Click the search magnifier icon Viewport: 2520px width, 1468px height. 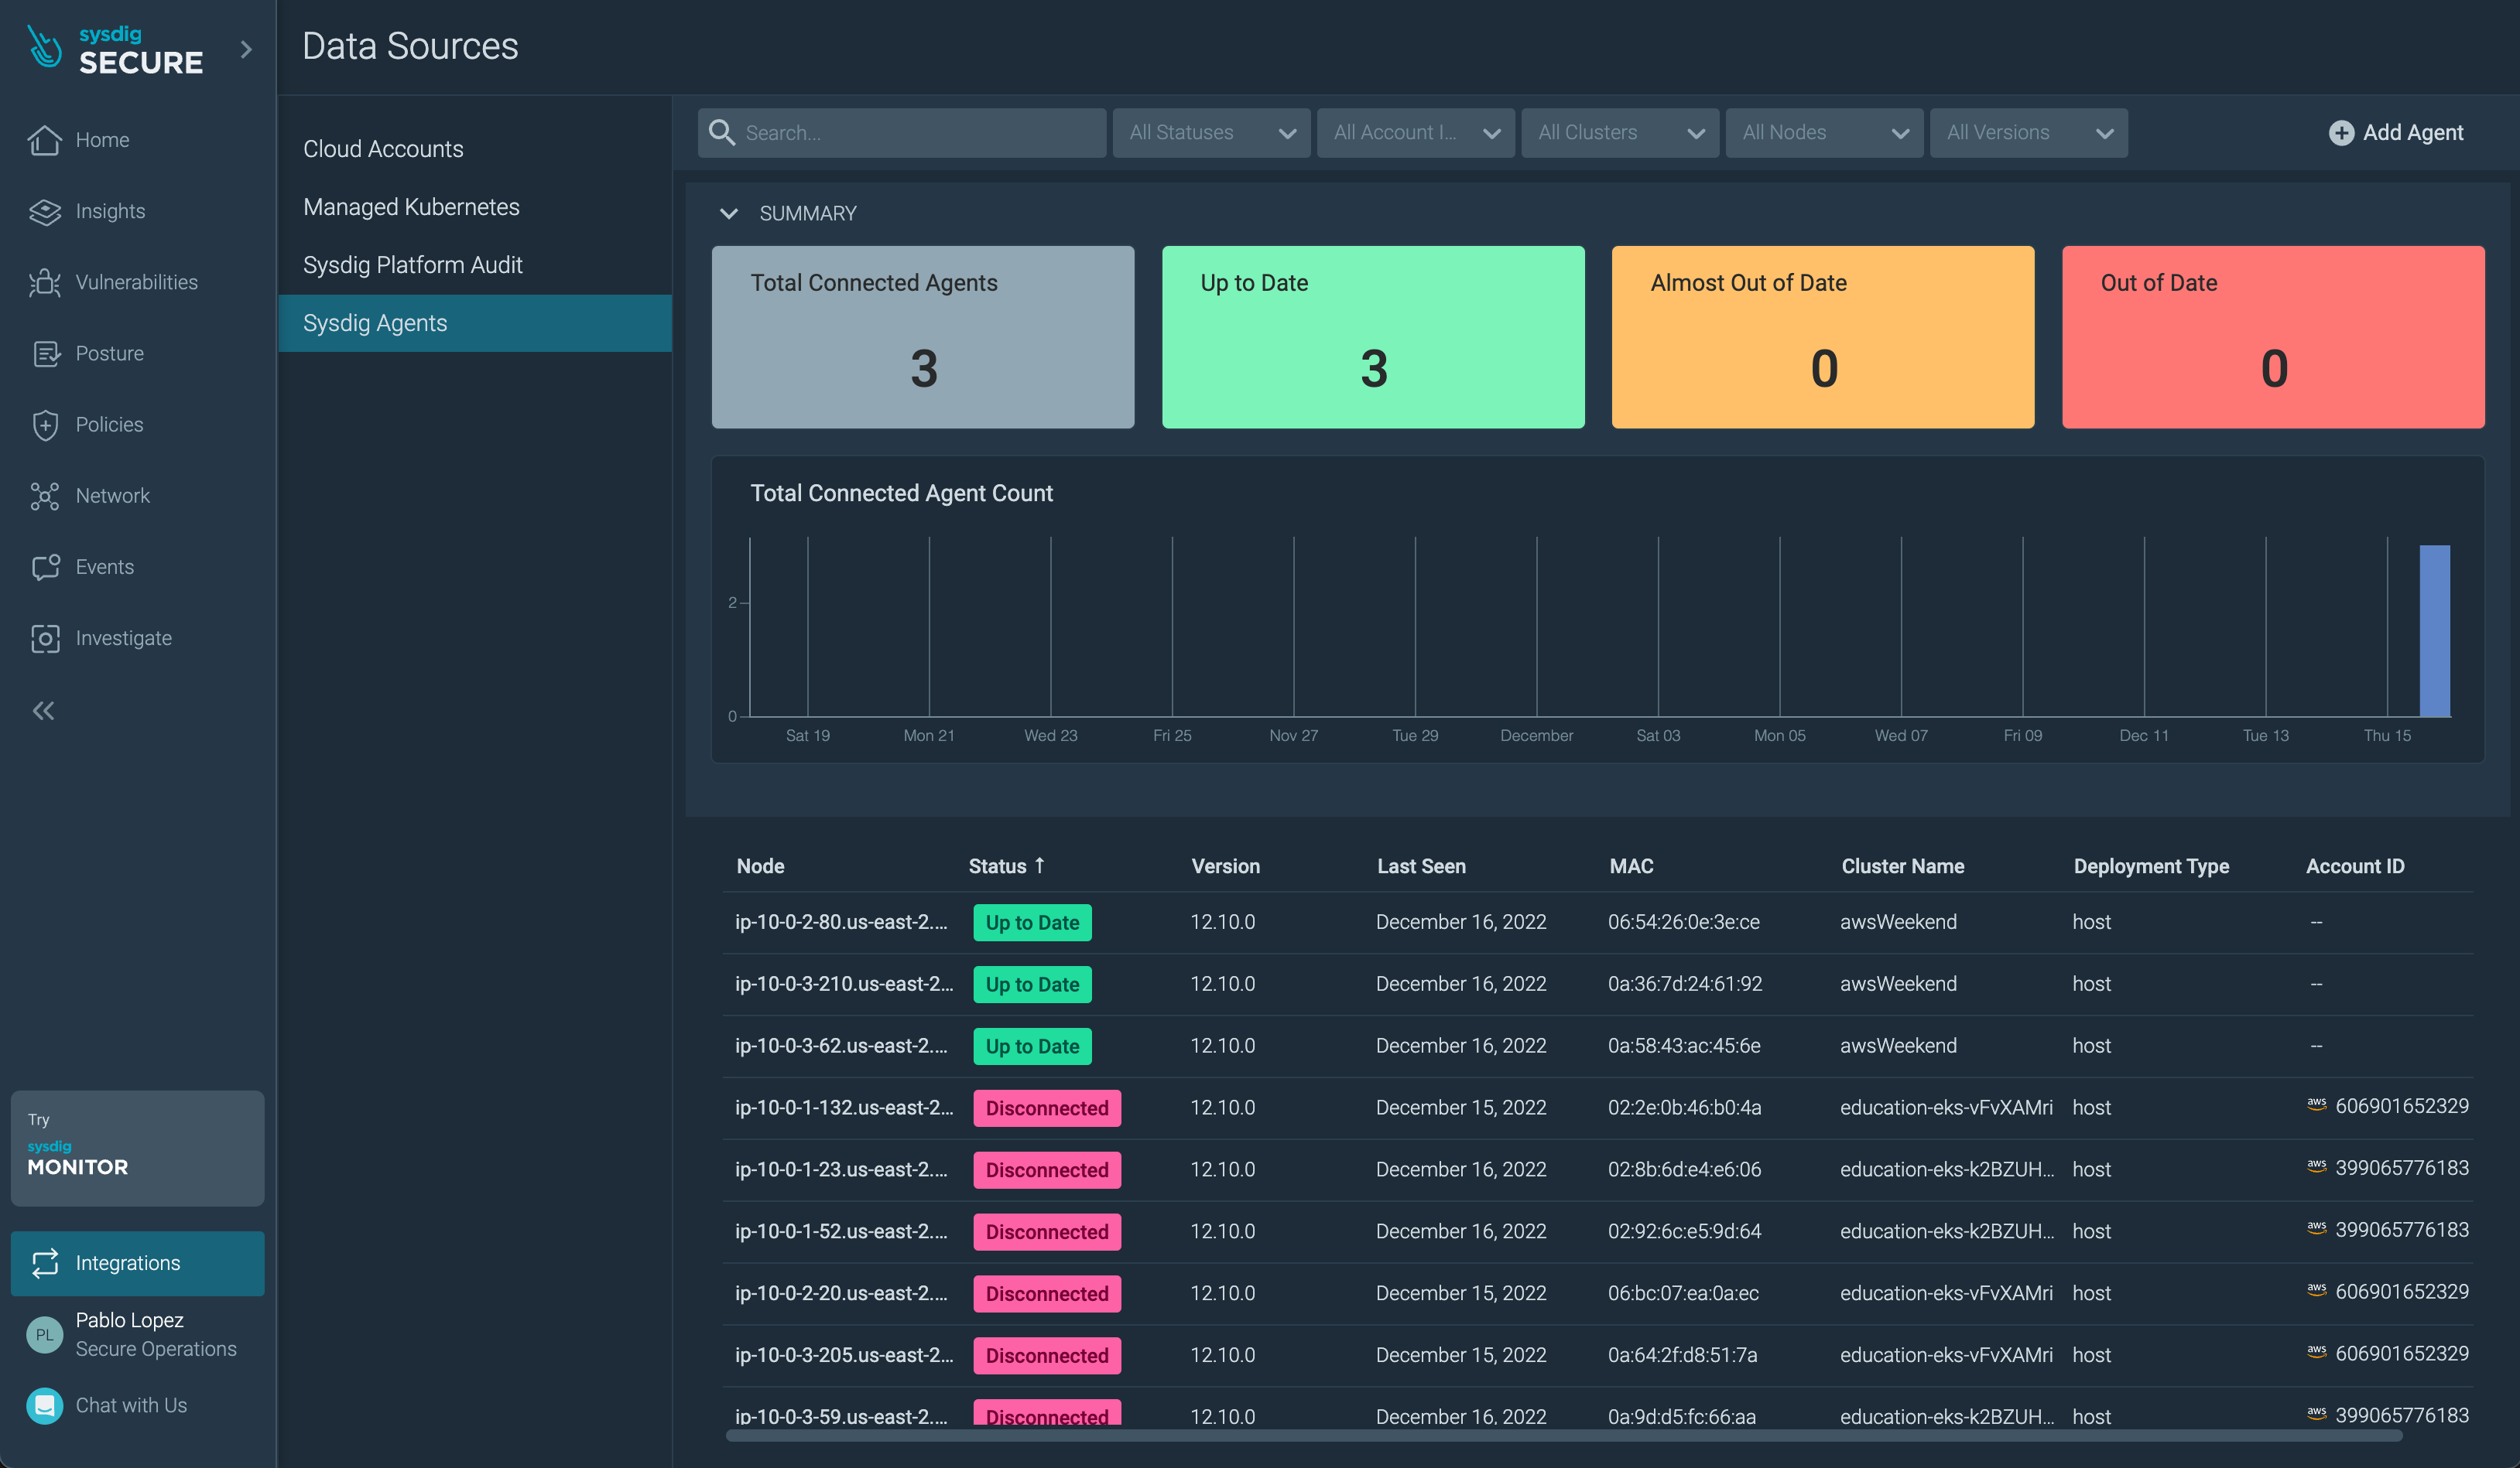point(721,132)
